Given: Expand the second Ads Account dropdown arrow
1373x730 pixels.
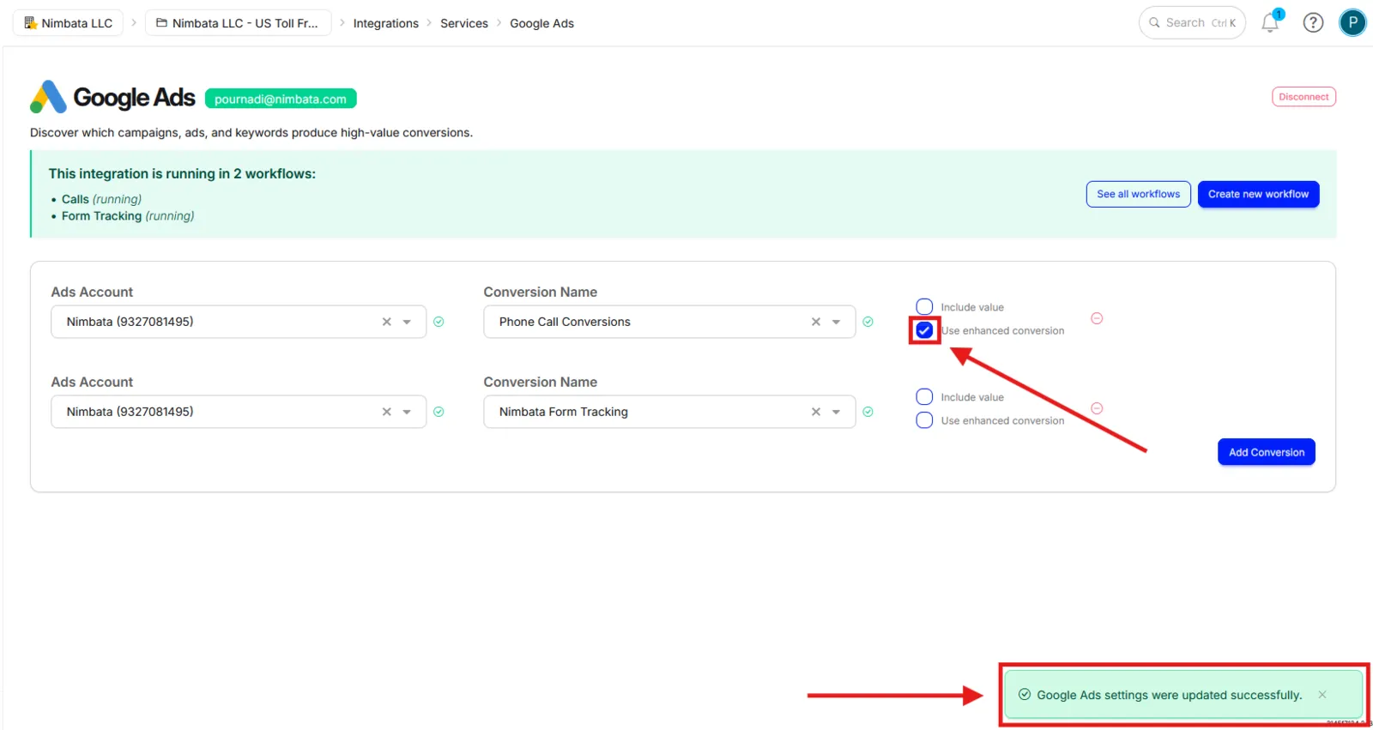Looking at the screenshot, I should click(407, 412).
